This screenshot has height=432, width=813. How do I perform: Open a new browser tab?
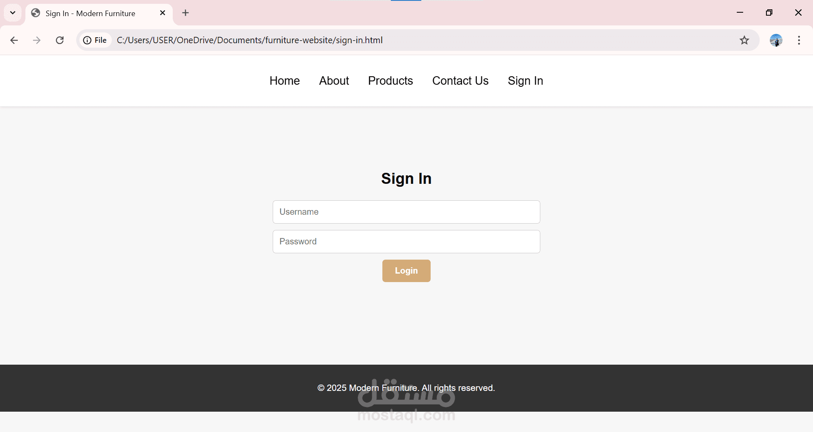click(x=185, y=13)
